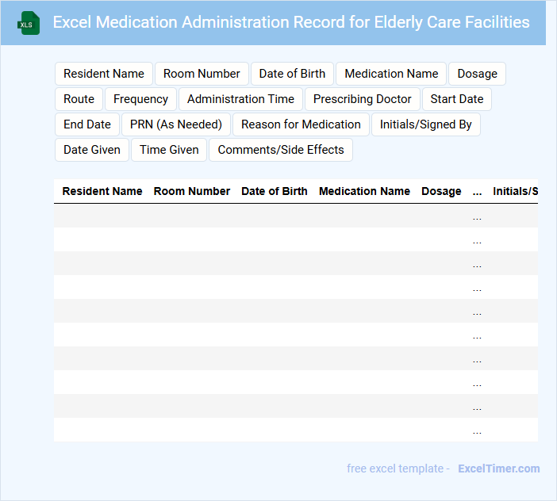Select the Route tag

[x=79, y=99]
